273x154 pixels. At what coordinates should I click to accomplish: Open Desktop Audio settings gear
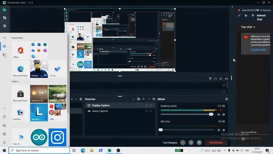coord(224,115)
